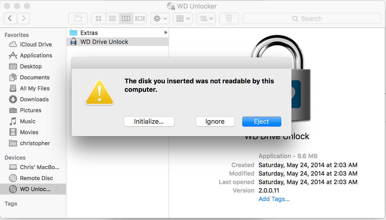Click the Ignore button
Image resolution: width=386 pixels, height=220 pixels.
point(215,121)
